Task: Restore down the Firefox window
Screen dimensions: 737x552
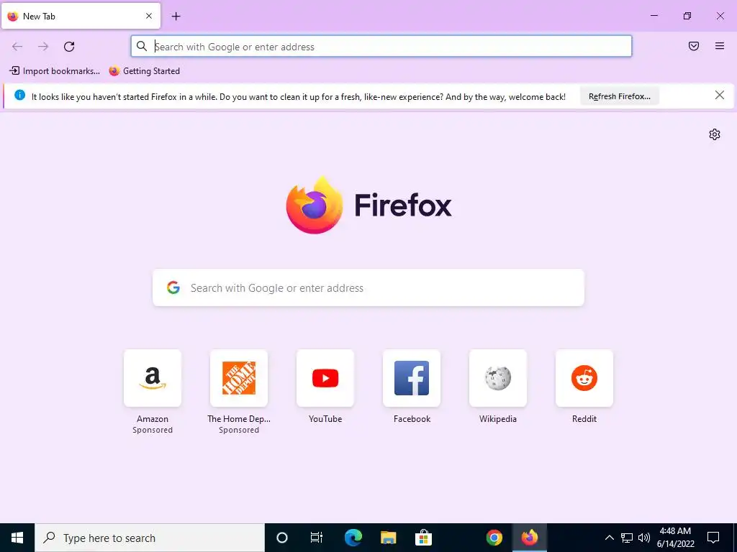Action: [x=687, y=16]
